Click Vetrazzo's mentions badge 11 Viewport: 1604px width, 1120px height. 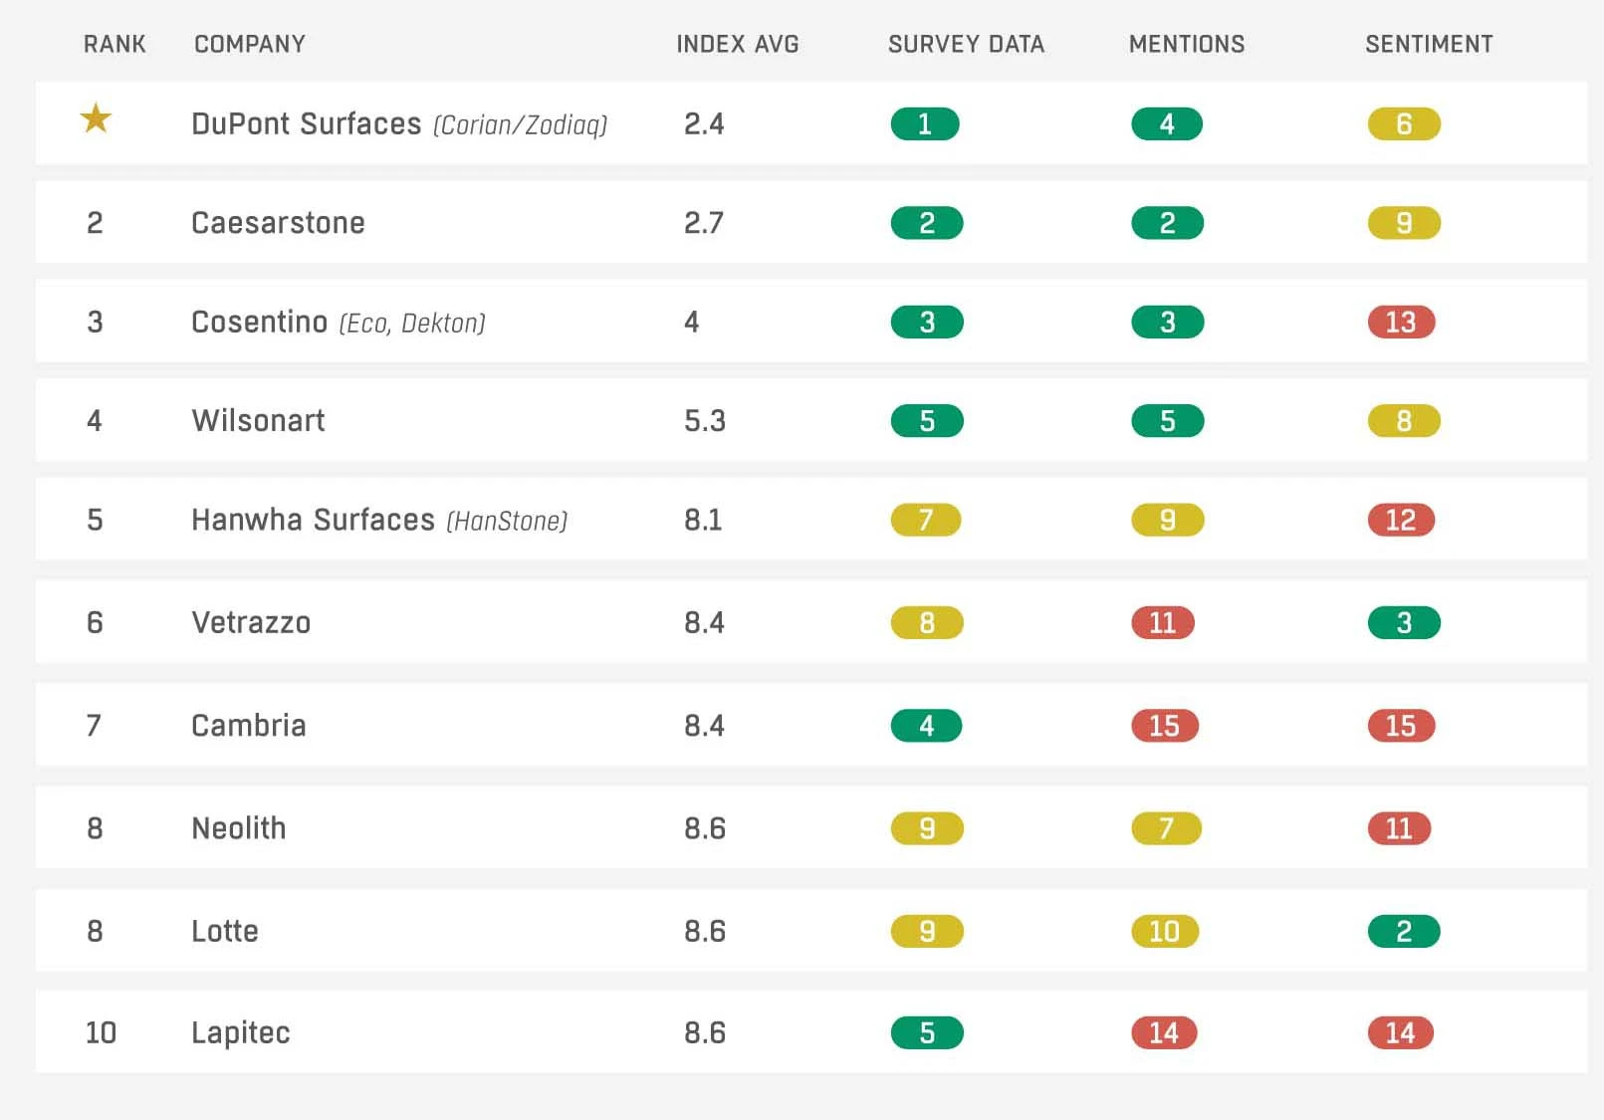pyautogui.click(x=1163, y=622)
